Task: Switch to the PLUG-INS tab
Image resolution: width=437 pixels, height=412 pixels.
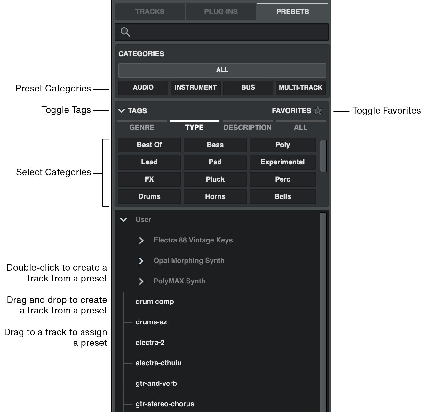Action: coord(220,12)
